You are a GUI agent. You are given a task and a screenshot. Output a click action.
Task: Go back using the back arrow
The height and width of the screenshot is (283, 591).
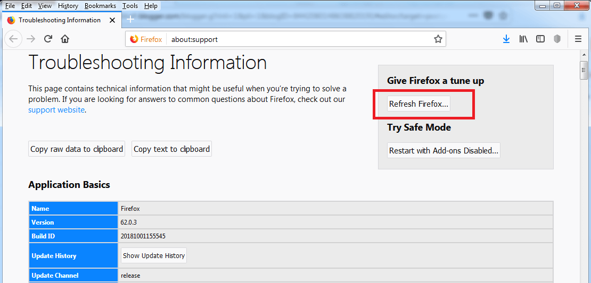click(x=13, y=39)
